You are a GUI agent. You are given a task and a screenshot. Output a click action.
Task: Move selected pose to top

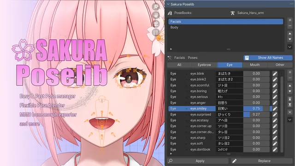pos(290,99)
